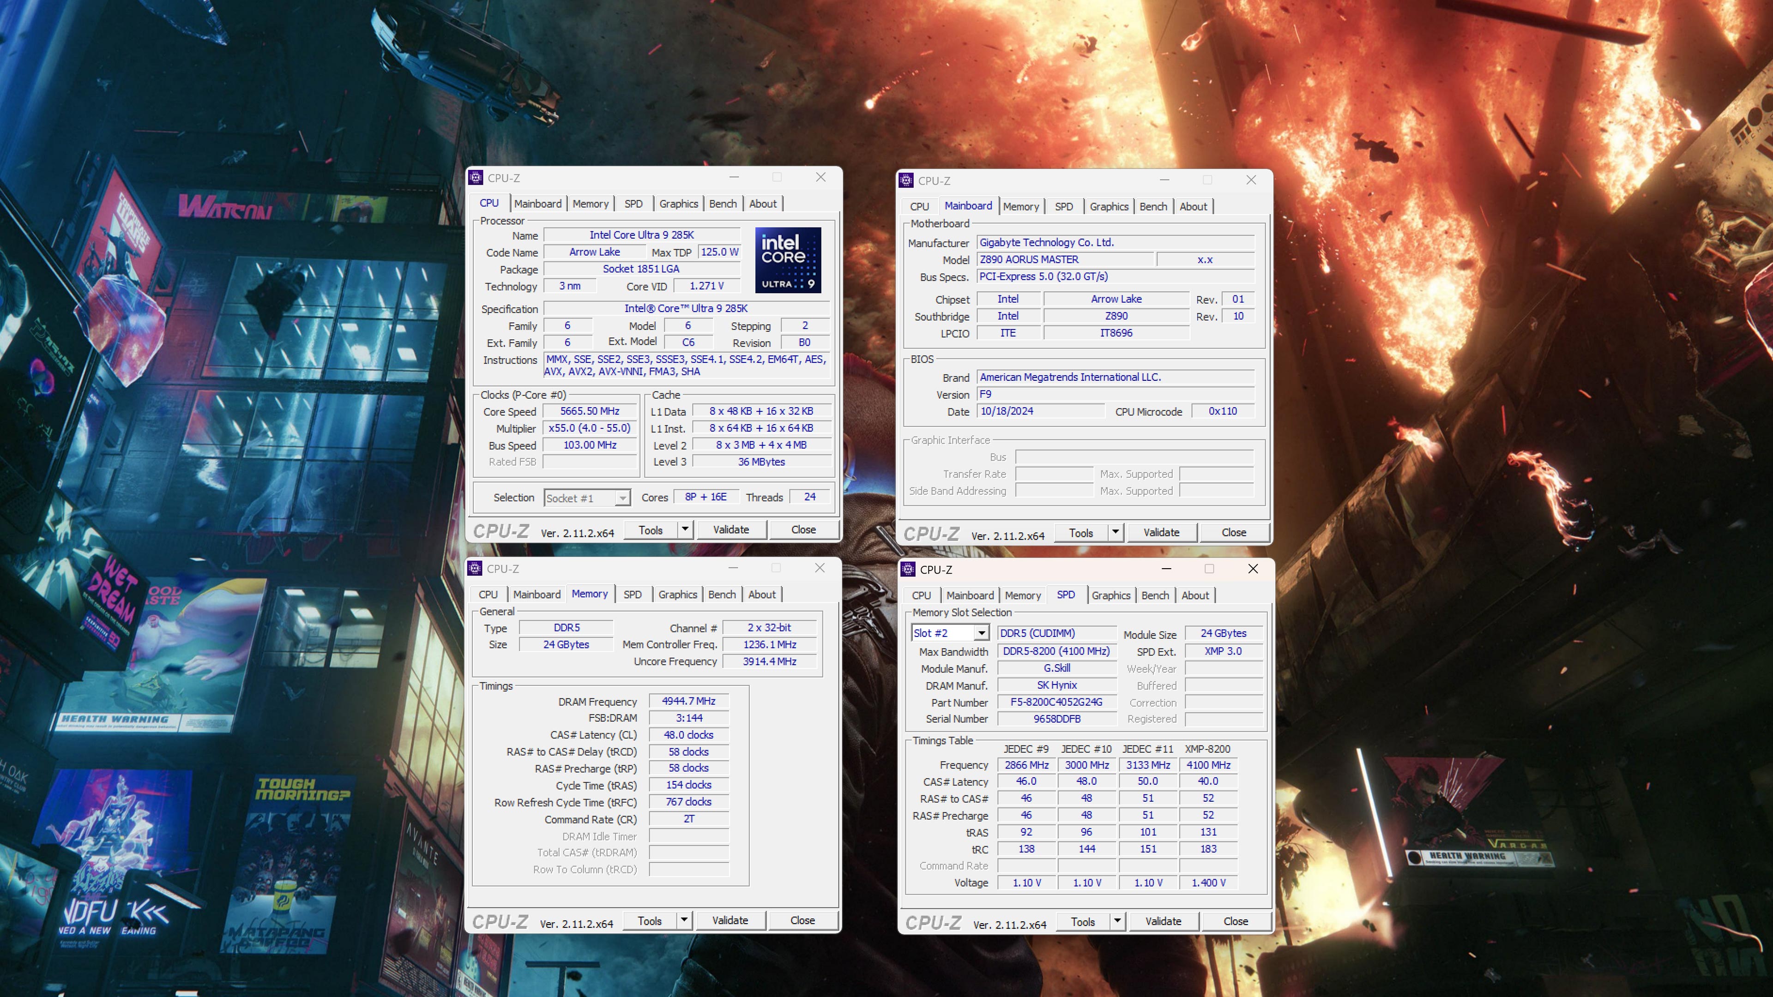The image size is (1773, 997).
Task: Click the CPU Microcode value 0x110
Action: [x=1222, y=411]
